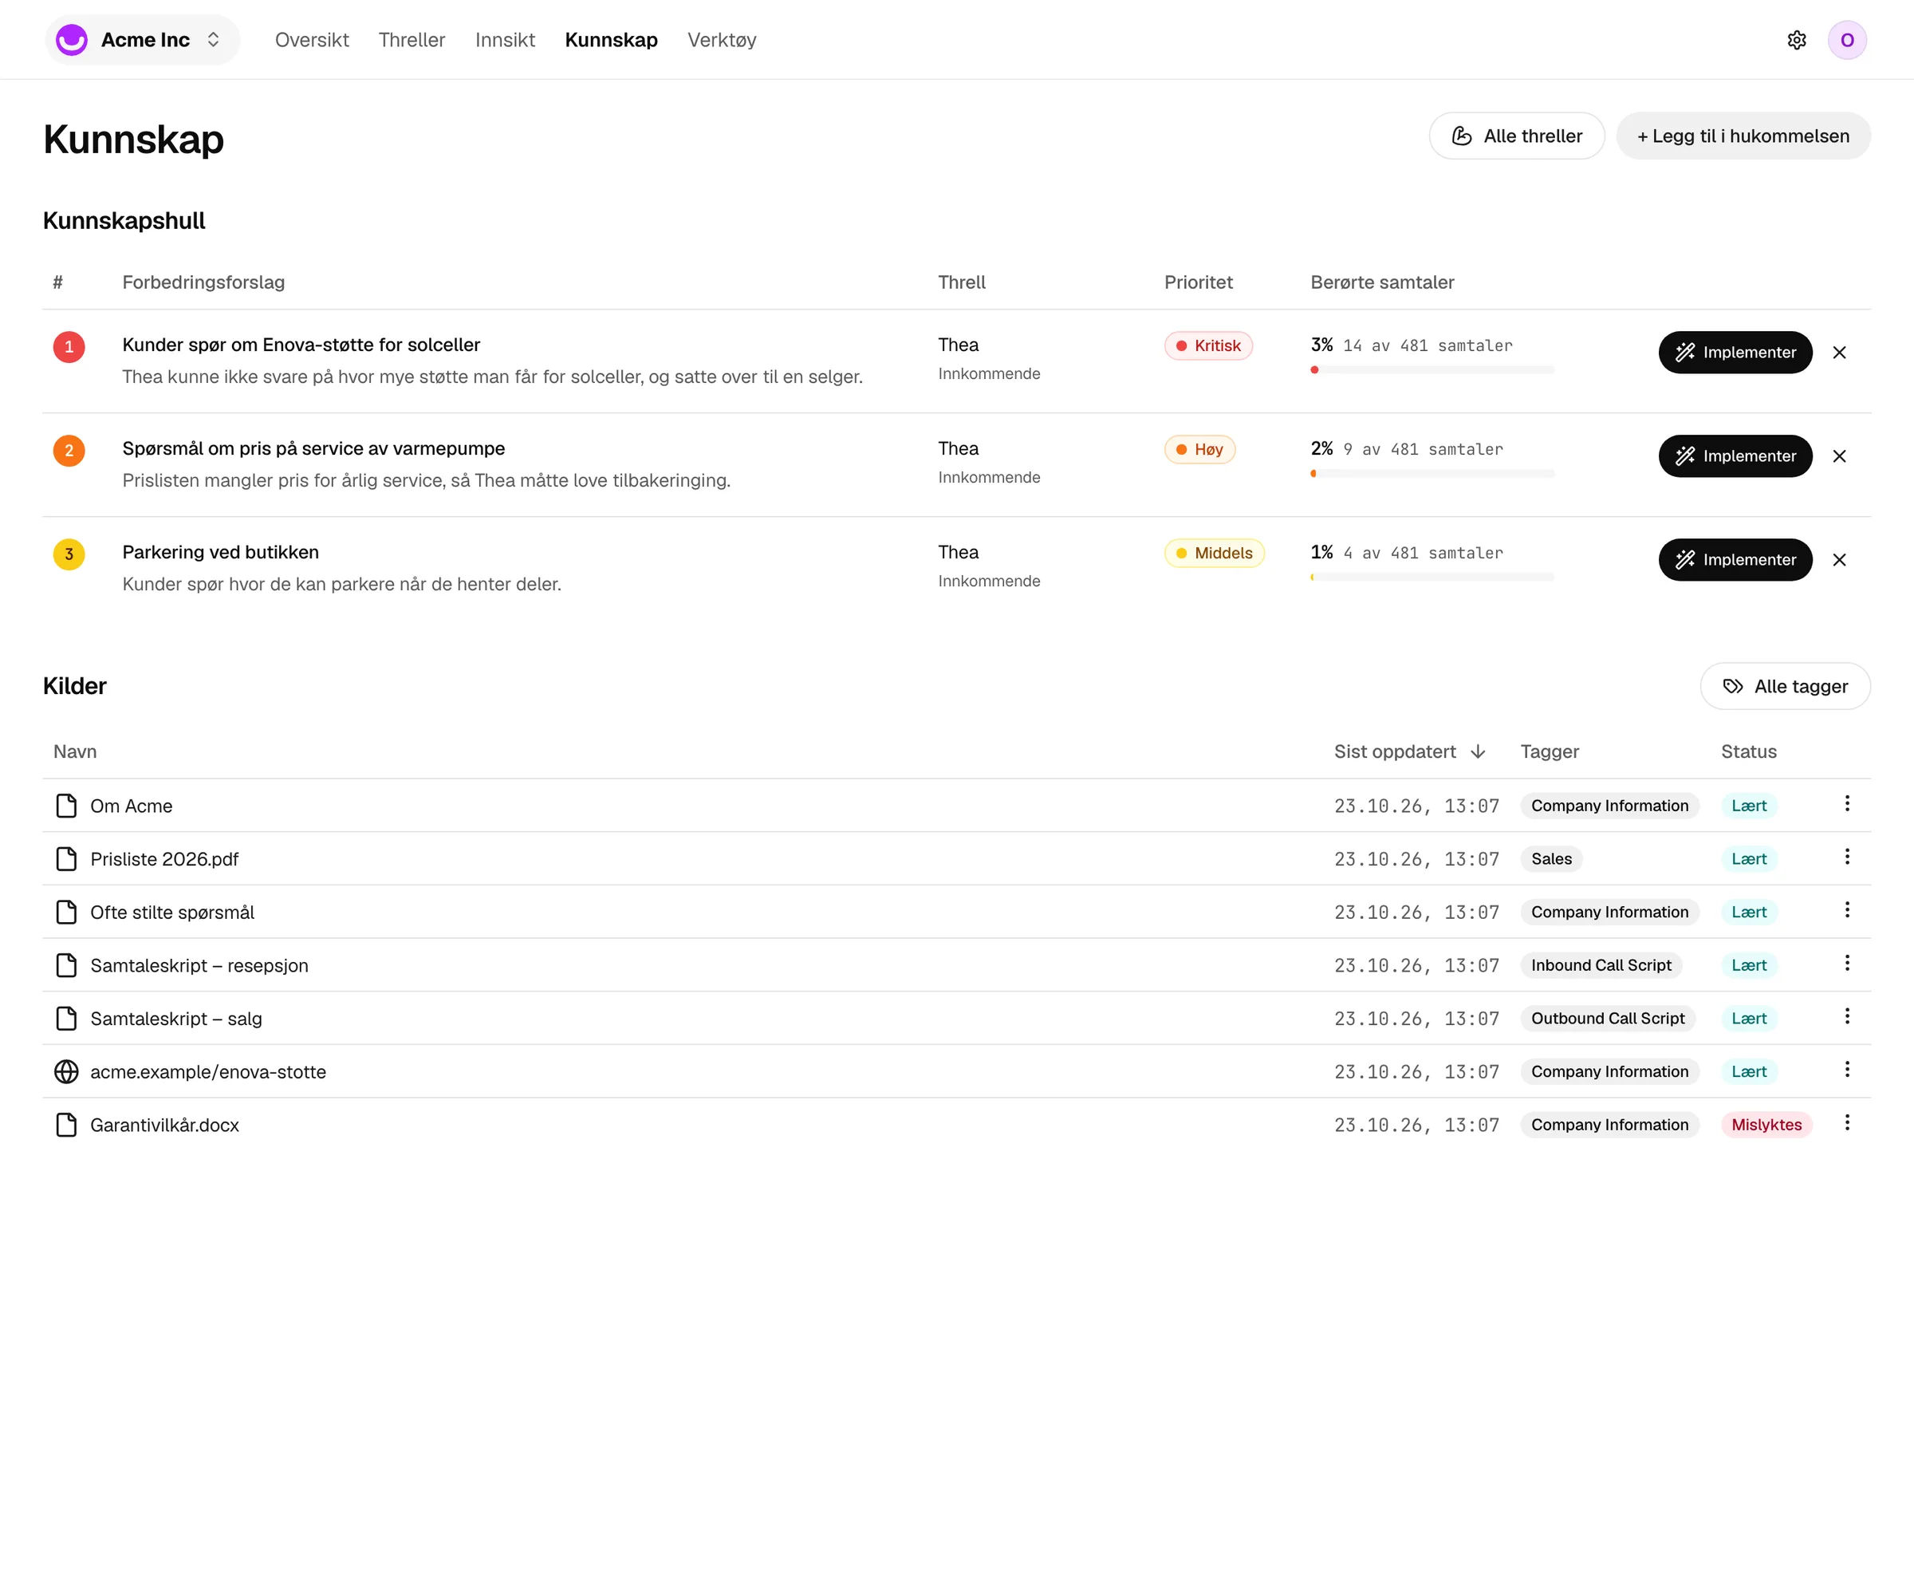Sort by Sist oppdatert arrow
Image resolution: width=1914 pixels, height=1585 pixels.
click(x=1478, y=752)
